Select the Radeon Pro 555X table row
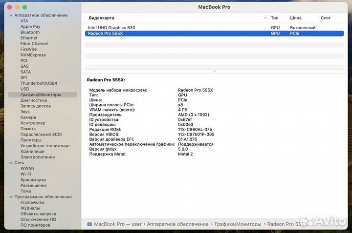Screen dimensions: 352x233 click(215, 33)
